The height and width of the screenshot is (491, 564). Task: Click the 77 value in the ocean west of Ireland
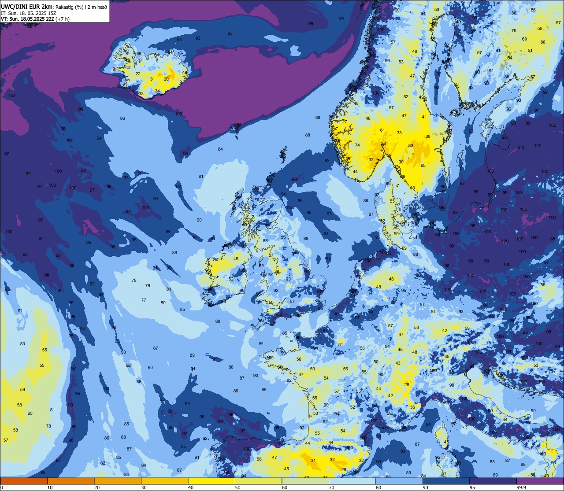click(x=144, y=300)
